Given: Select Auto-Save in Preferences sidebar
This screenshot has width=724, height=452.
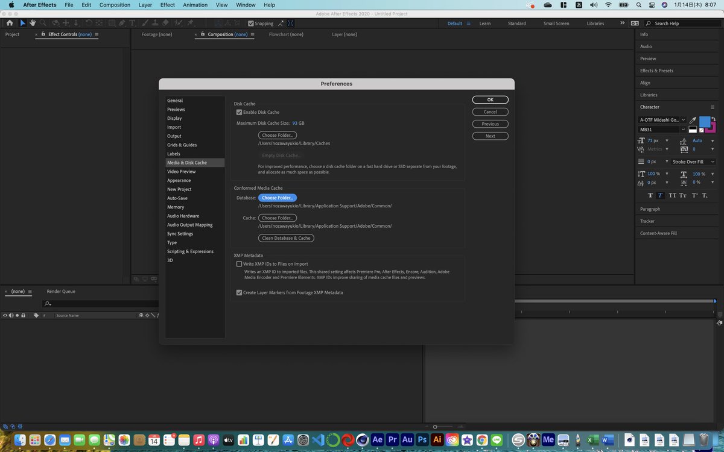Looking at the screenshot, I should 177,198.
